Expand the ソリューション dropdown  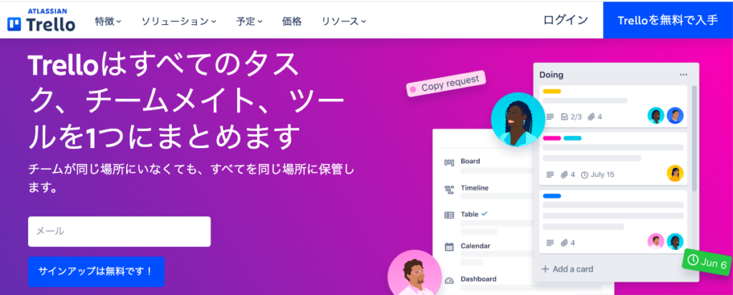click(178, 21)
